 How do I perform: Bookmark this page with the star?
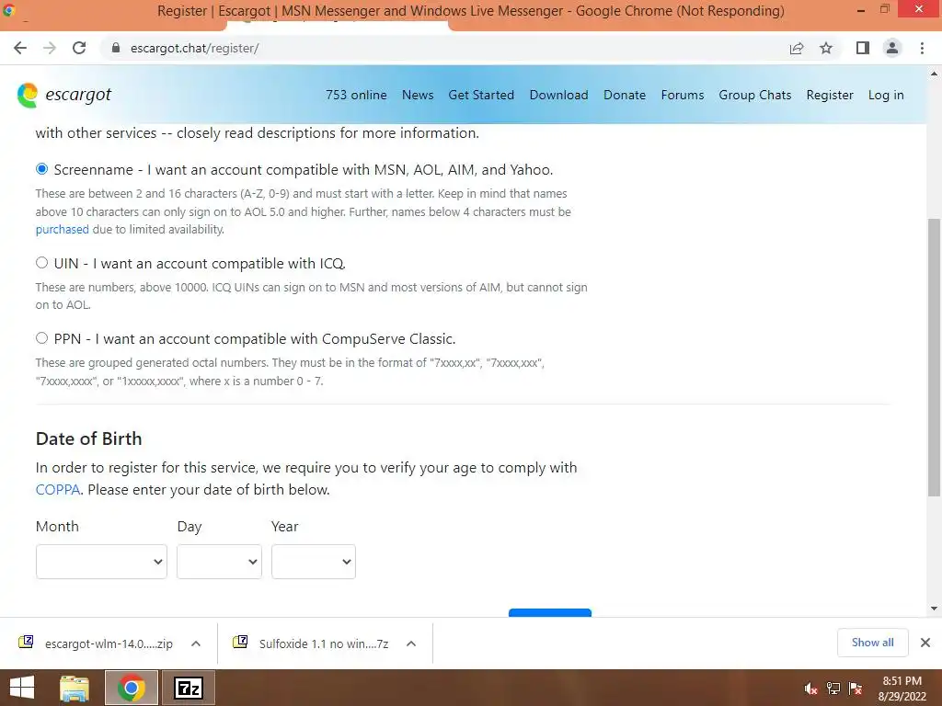(826, 48)
